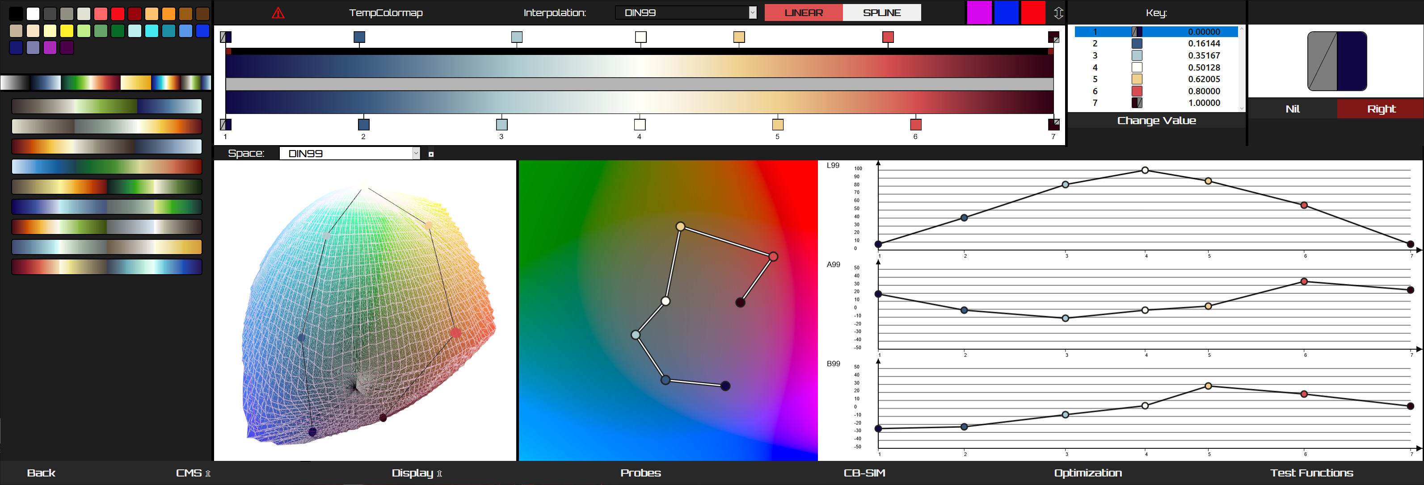Open the Optimization menu
Viewport: 1424px width, 485px height.
1088,473
